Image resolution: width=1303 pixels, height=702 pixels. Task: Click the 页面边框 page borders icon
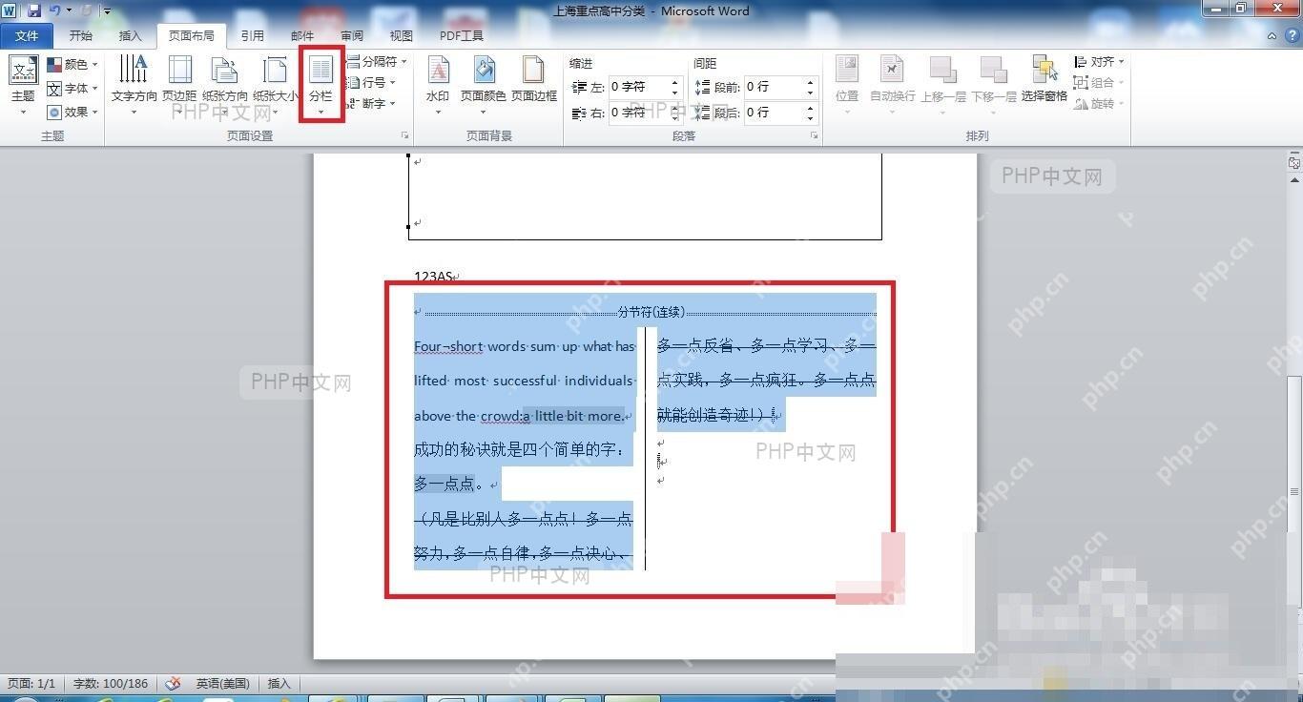(x=533, y=72)
